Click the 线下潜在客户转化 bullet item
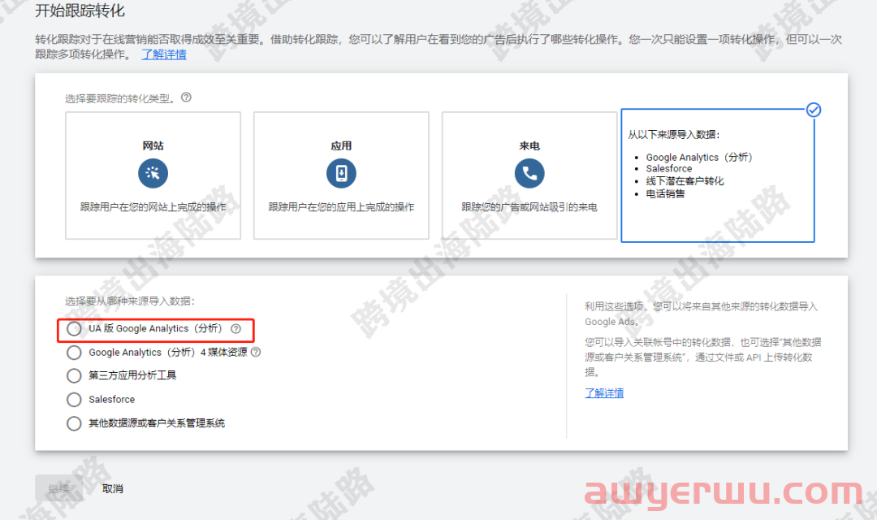877x520 pixels. (x=685, y=181)
